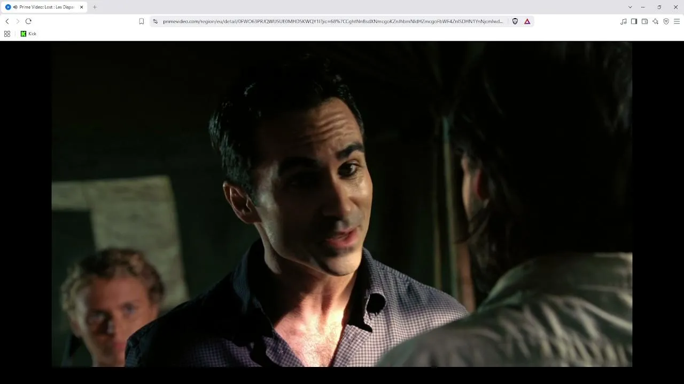
Task: Open the Brave playlist music note icon
Action: coord(623,21)
